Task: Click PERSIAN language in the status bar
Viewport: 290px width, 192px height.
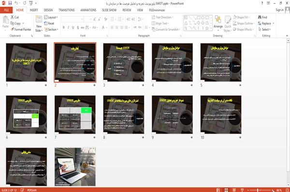Action: 32,190
